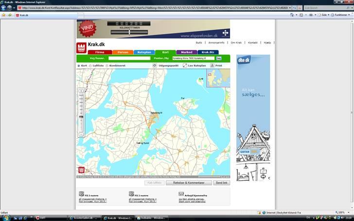This screenshot has height=221, width=354.
Task: Click the Krak.dk red logo
Action: 81,47
